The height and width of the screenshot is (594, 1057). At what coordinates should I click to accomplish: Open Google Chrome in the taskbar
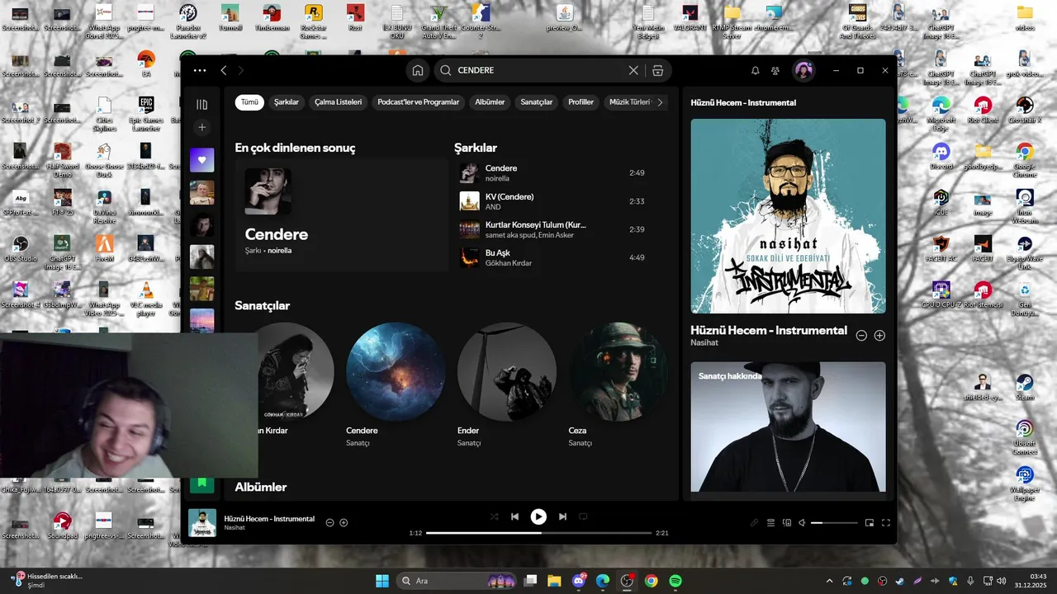coord(652,581)
